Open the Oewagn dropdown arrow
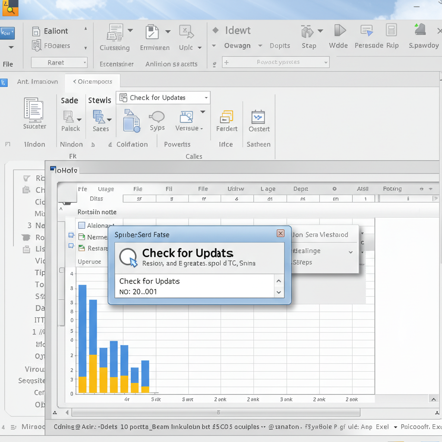The image size is (442, 442). coord(260,45)
